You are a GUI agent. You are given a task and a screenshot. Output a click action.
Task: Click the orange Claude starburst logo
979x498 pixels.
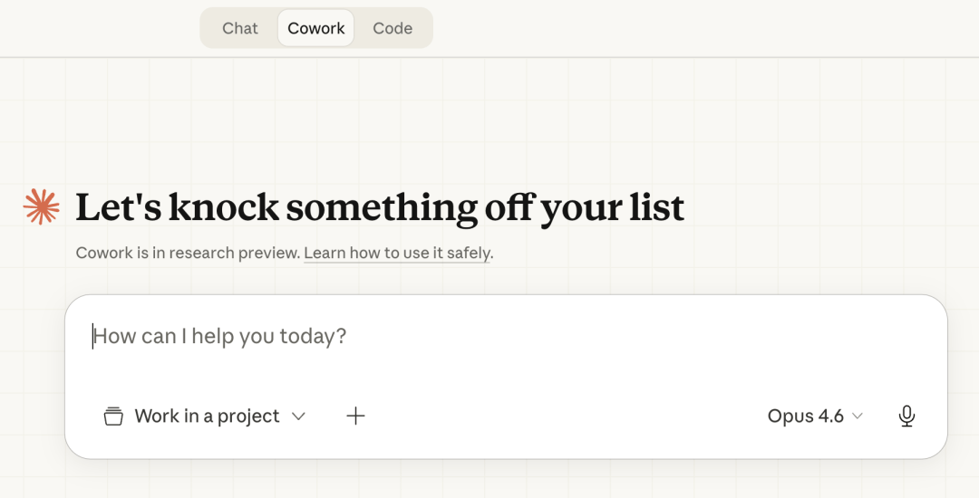(42, 207)
